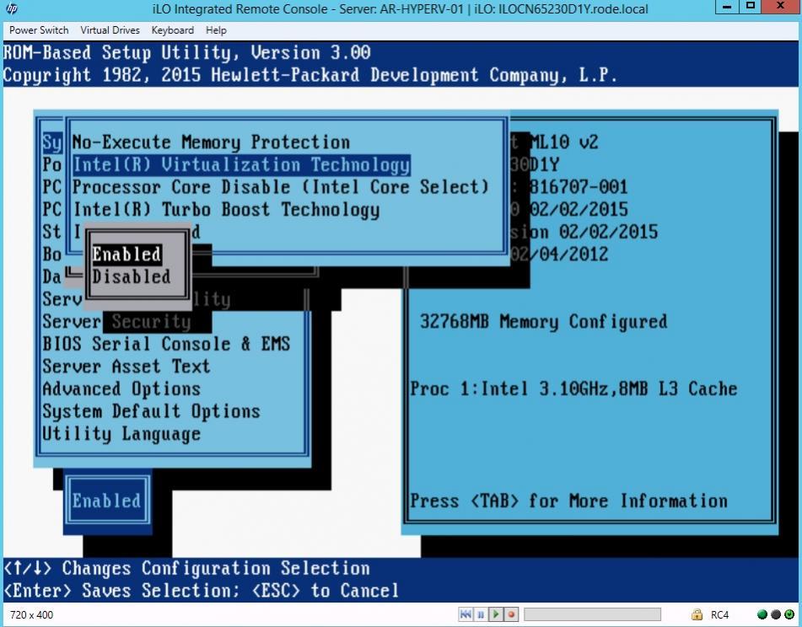Viewport: 802px width, 627px height.
Task: Click the 720 x 400 resolution text
Action: coord(32,614)
